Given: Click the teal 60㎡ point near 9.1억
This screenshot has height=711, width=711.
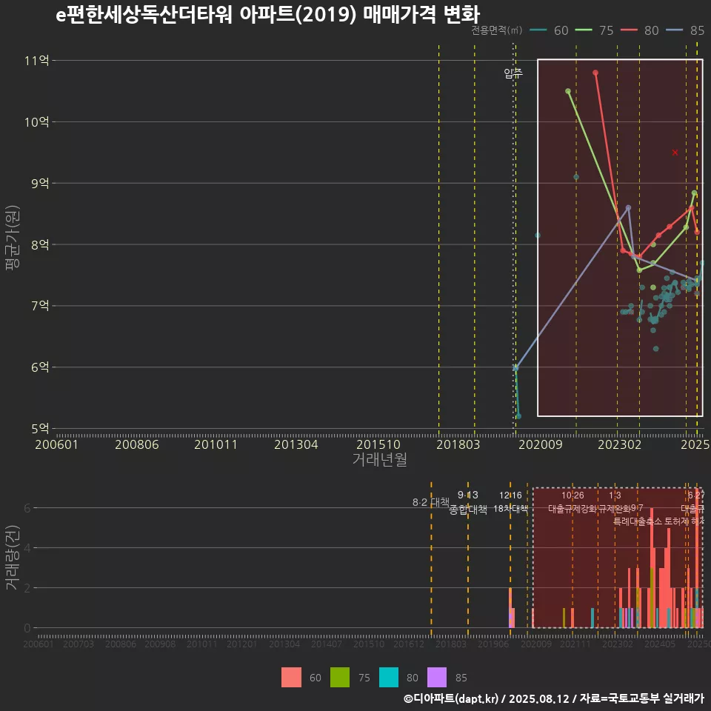Looking at the screenshot, I should (576, 177).
